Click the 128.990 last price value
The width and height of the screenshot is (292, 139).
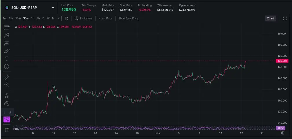click(69, 10)
